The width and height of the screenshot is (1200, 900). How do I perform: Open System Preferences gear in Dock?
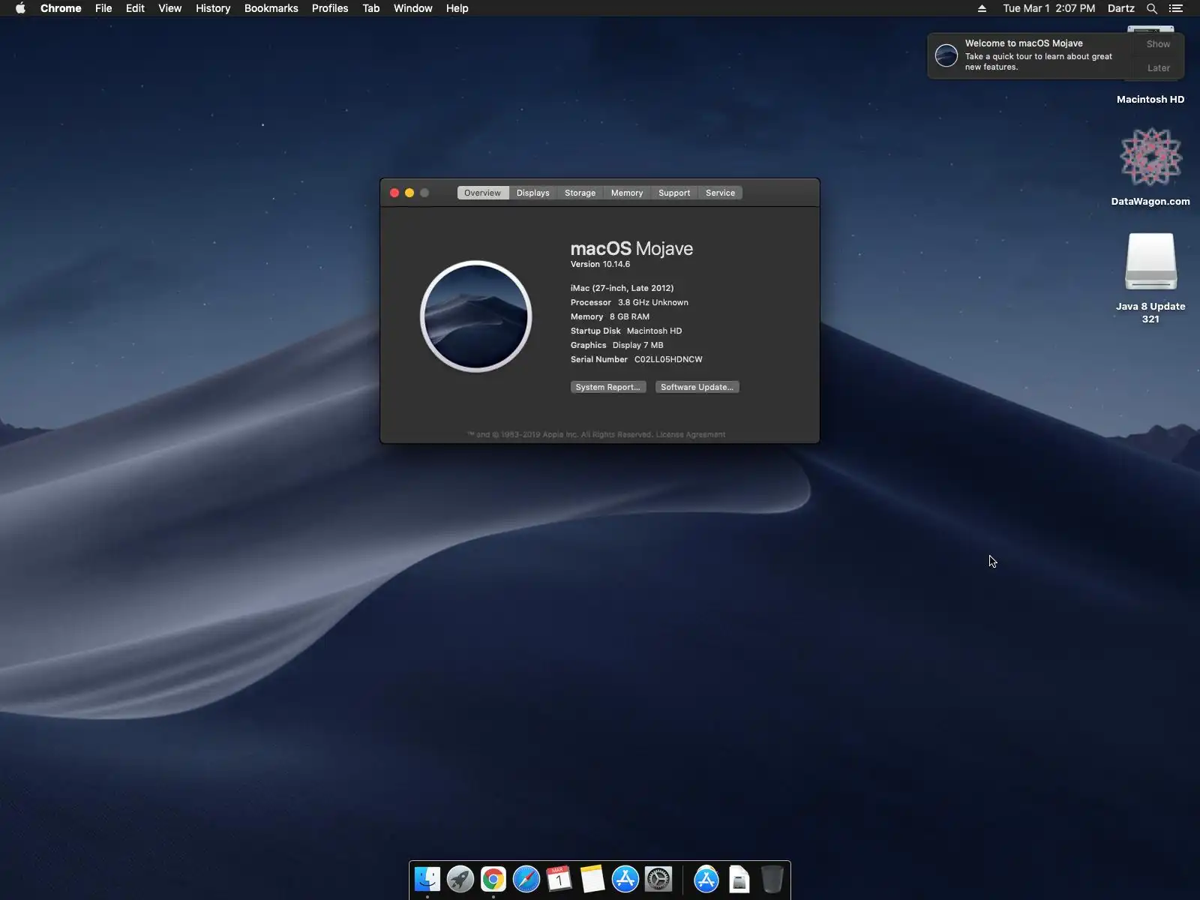coord(658,879)
